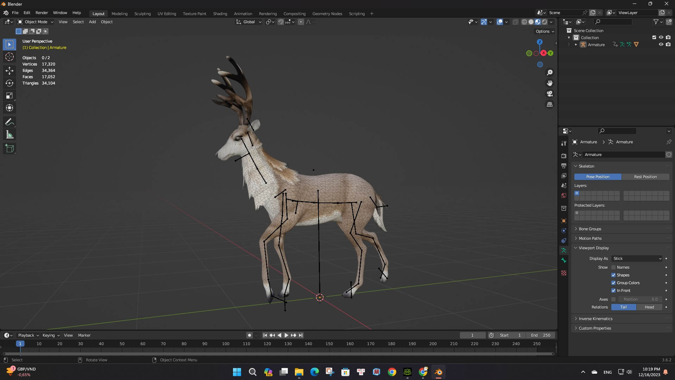
Task: Choose the Move tool
Action: (10, 71)
